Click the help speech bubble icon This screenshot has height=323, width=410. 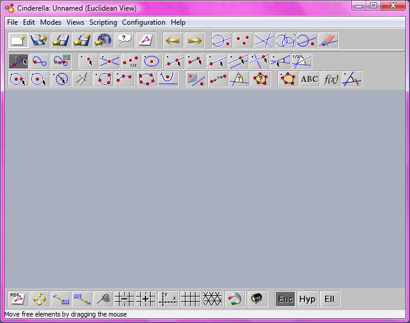click(x=124, y=40)
